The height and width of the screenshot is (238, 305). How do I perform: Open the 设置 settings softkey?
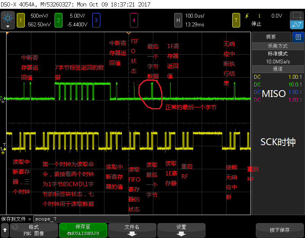(x=181, y=230)
